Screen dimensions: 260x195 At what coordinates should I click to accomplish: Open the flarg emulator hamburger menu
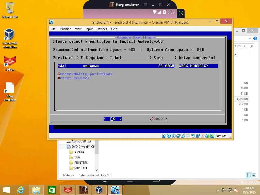(x=145, y=5)
